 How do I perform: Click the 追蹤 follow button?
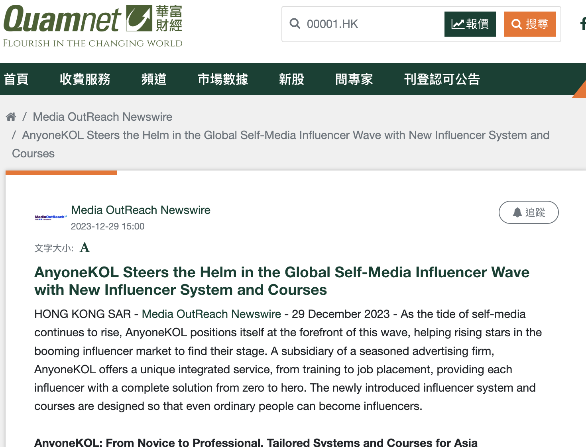[x=529, y=212]
